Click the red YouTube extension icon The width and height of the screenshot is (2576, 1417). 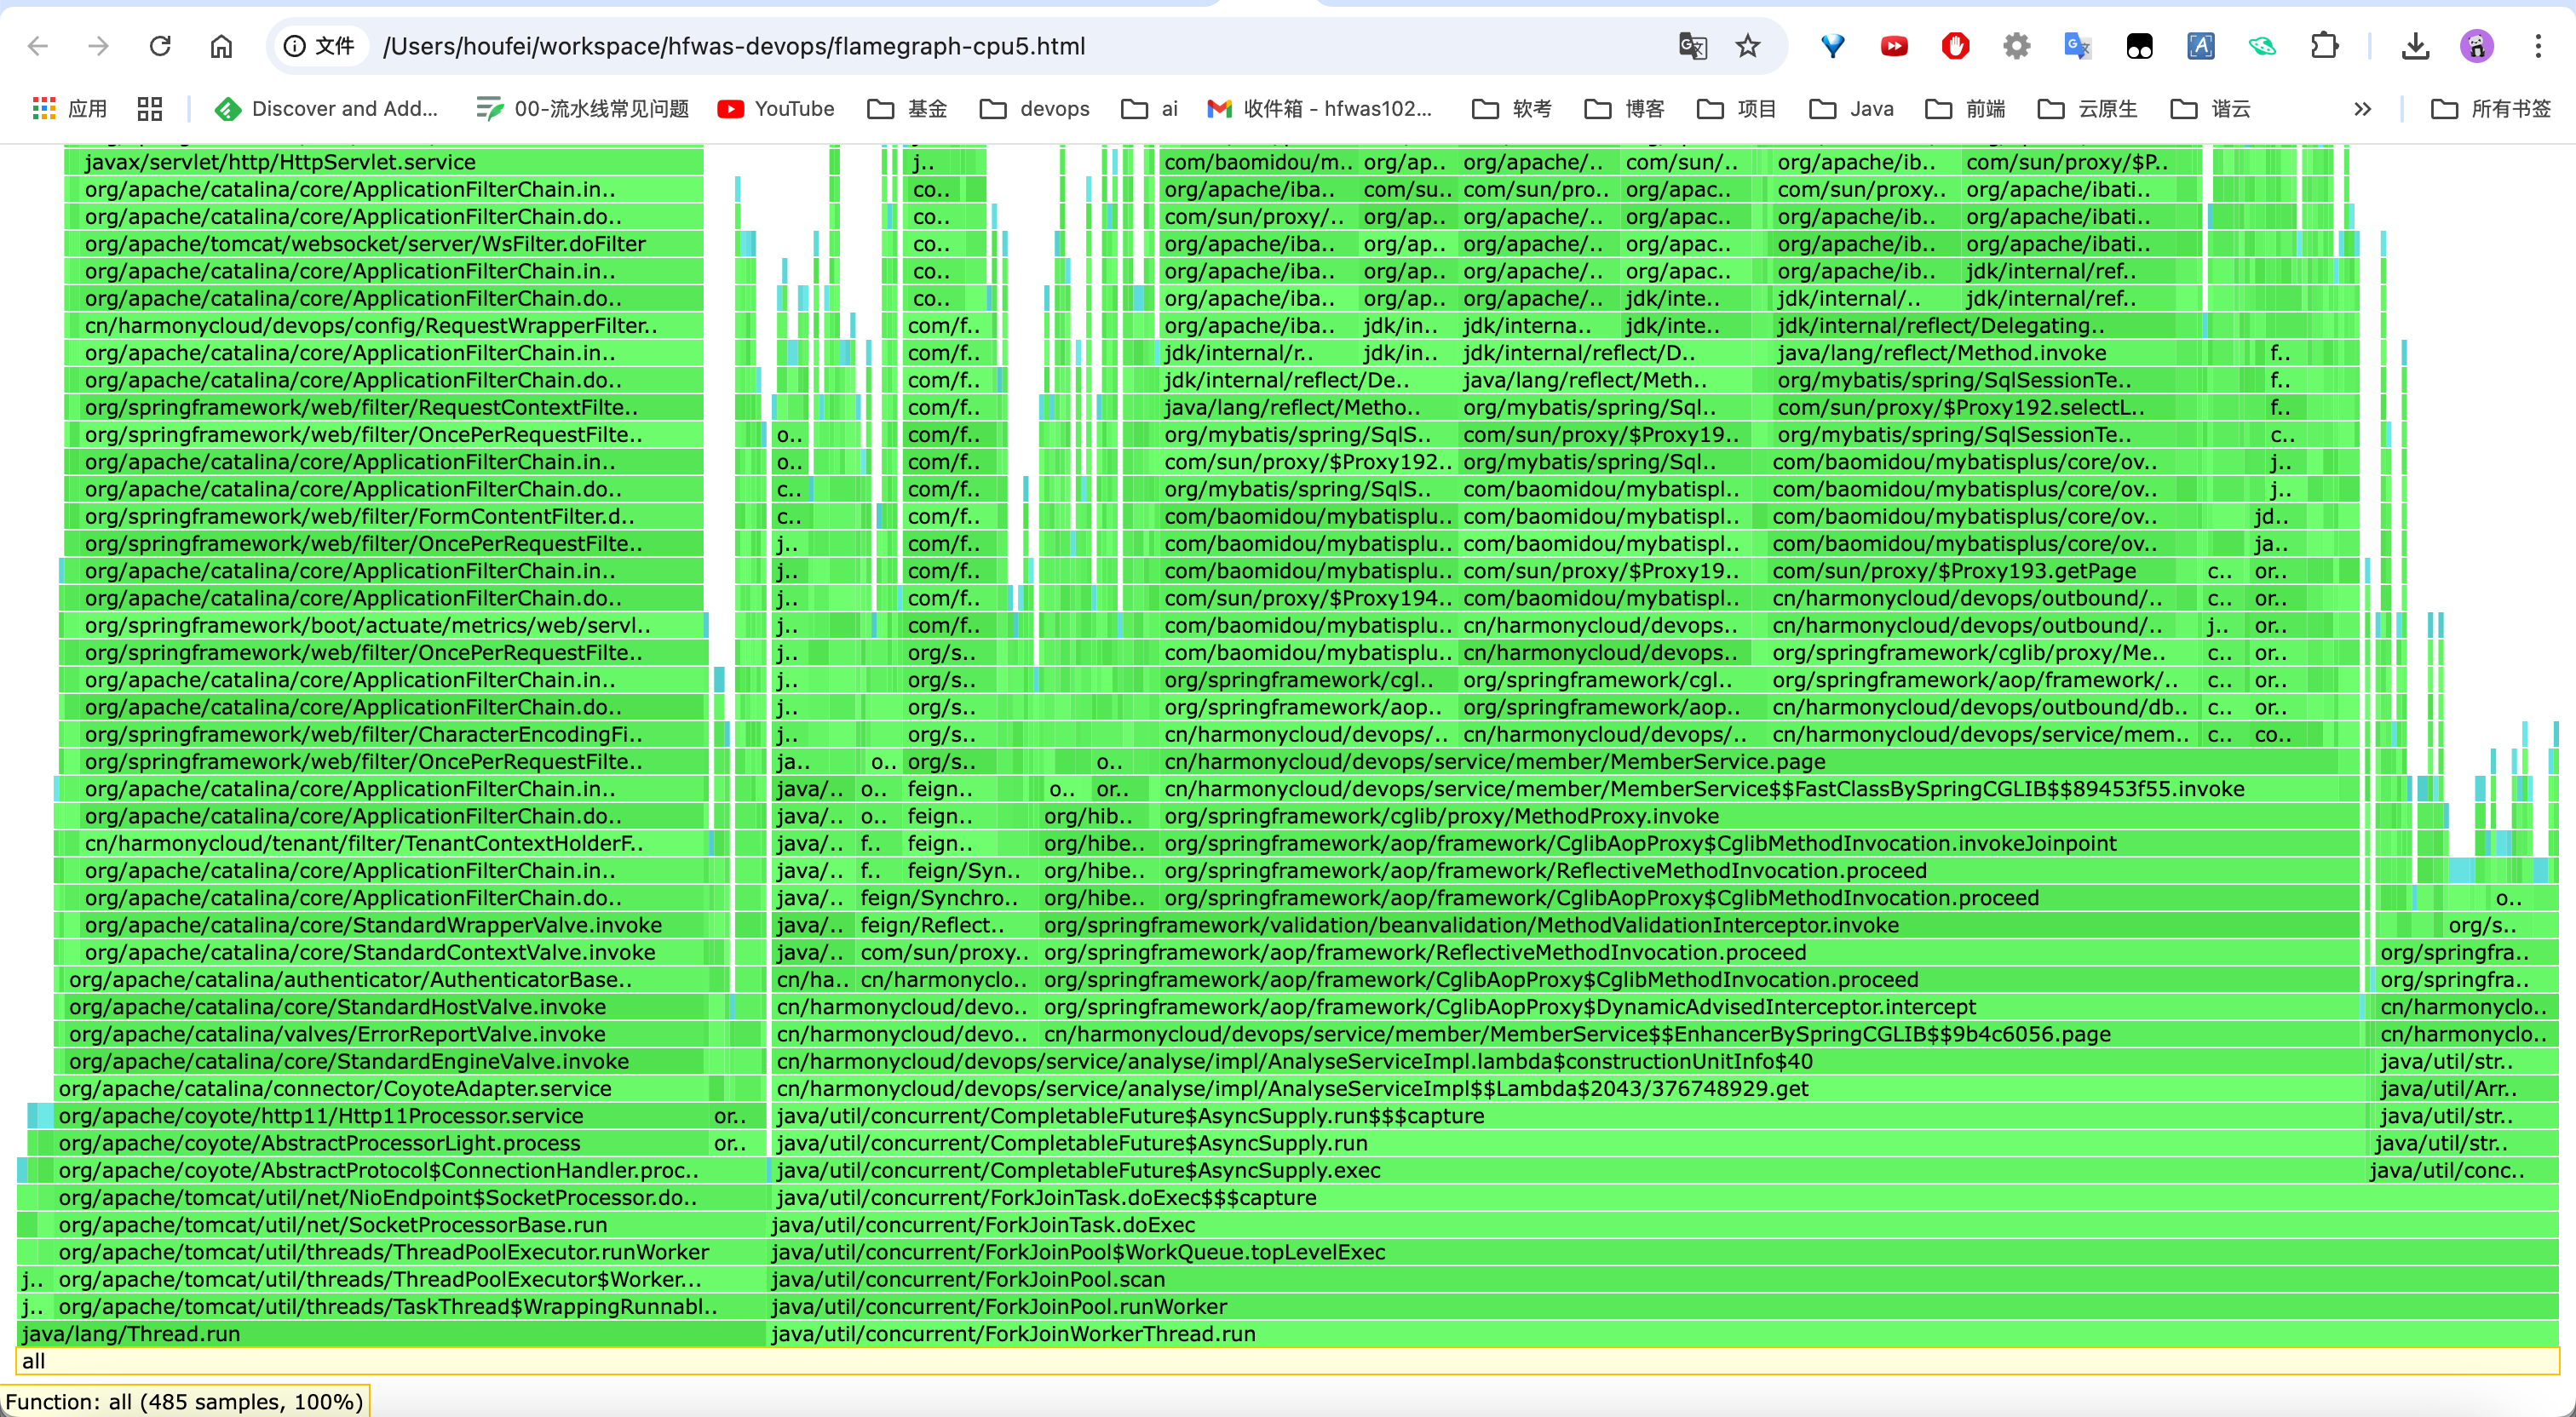pos(1894,46)
